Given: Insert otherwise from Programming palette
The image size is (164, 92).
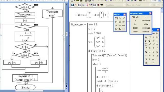Looking at the screenshot, I should [x=146, y=20].
